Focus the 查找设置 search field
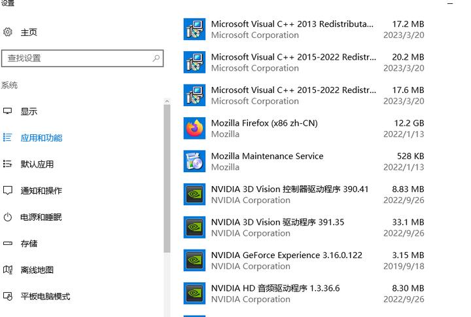The image size is (471, 317). [82, 58]
